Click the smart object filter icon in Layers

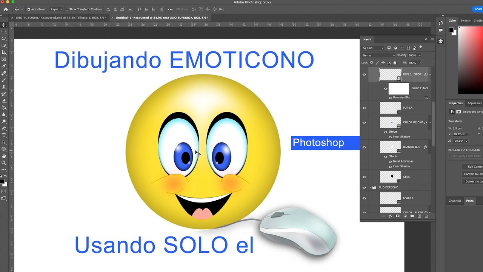(415, 48)
